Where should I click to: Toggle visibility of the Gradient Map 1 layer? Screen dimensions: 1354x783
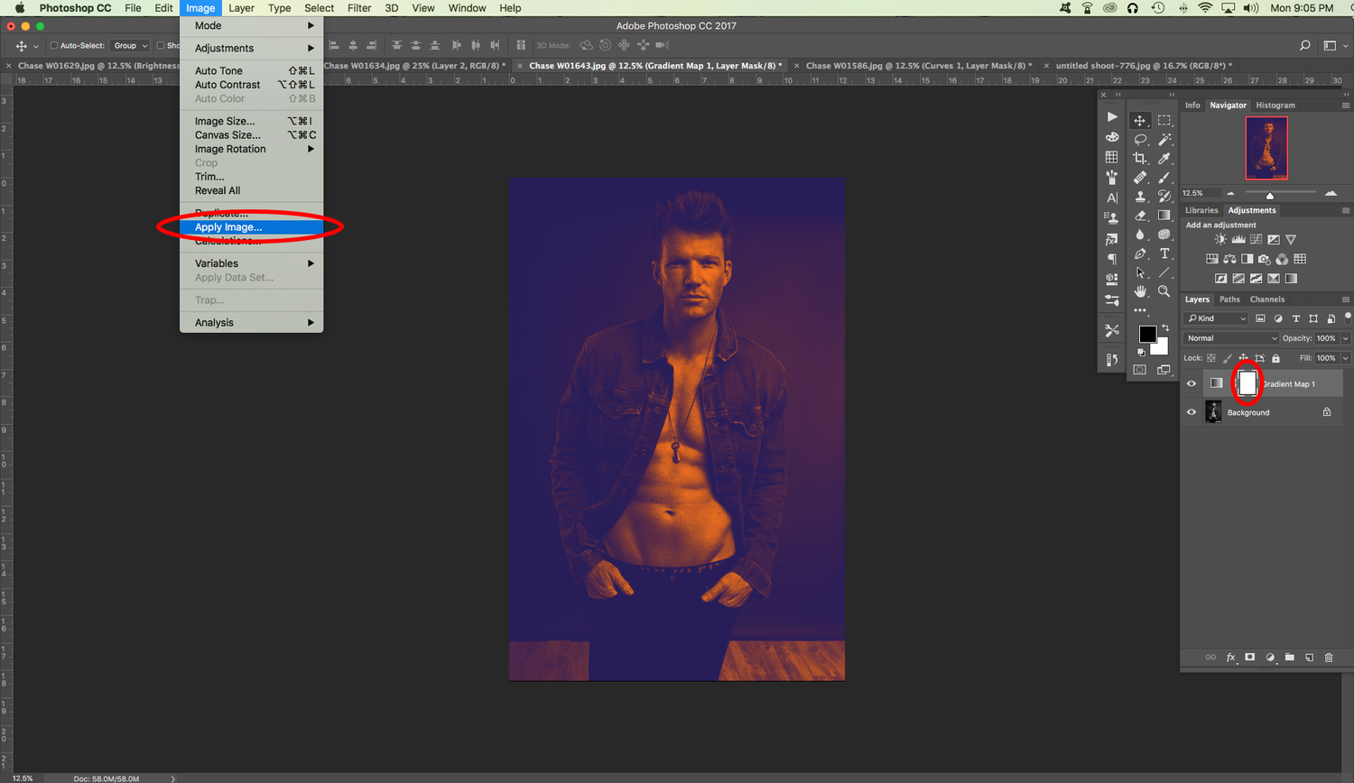1192,382
